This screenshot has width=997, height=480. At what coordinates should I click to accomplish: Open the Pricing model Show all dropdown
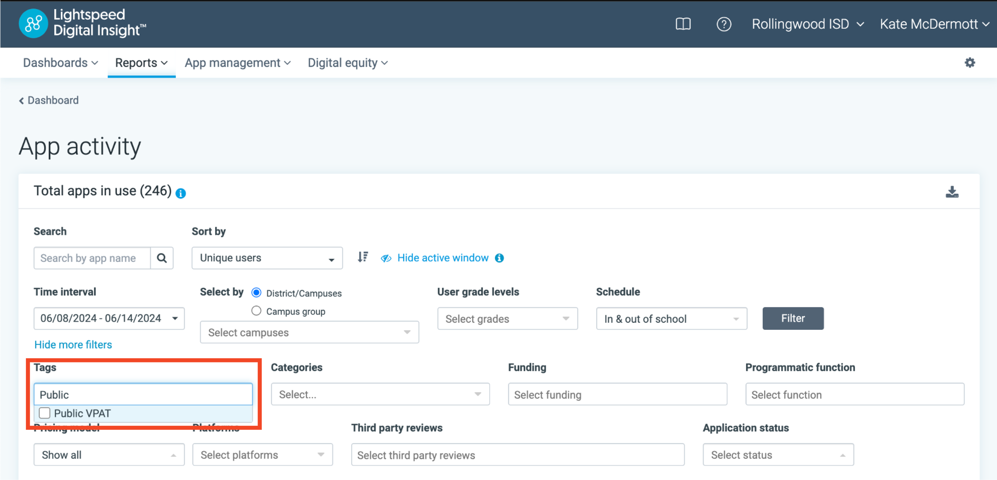click(109, 454)
